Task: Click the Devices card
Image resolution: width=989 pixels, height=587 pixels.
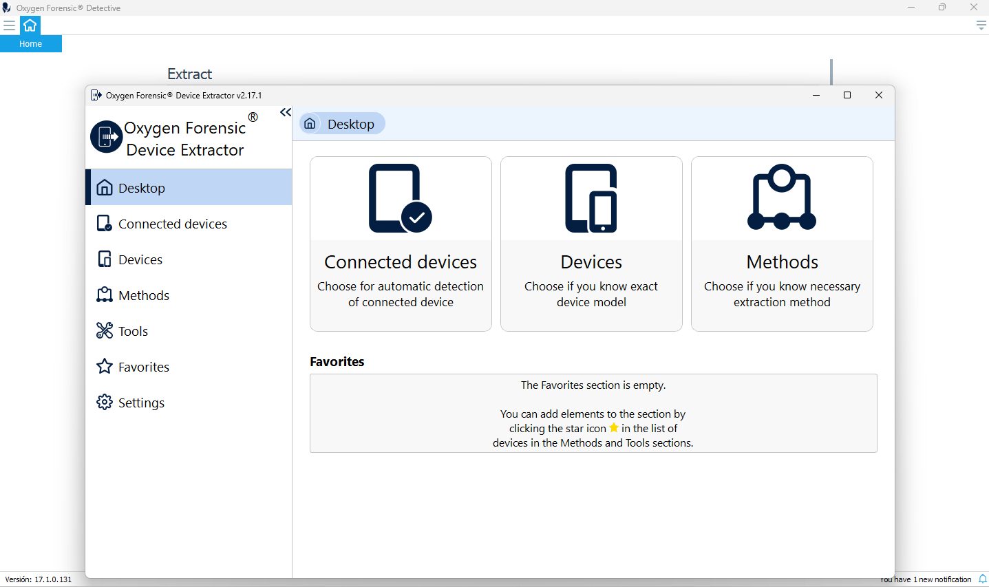Action: click(591, 244)
